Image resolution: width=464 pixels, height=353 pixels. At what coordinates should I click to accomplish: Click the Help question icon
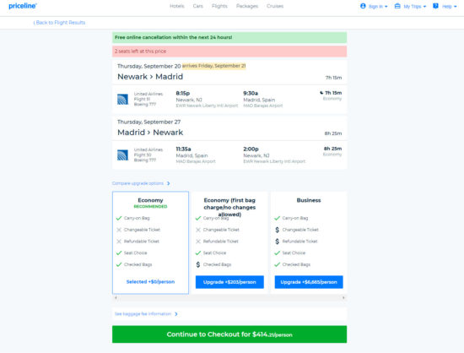click(435, 6)
